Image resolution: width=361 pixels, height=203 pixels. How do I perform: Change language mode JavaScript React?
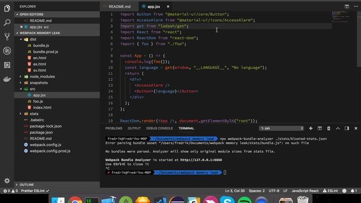(x=305, y=191)
